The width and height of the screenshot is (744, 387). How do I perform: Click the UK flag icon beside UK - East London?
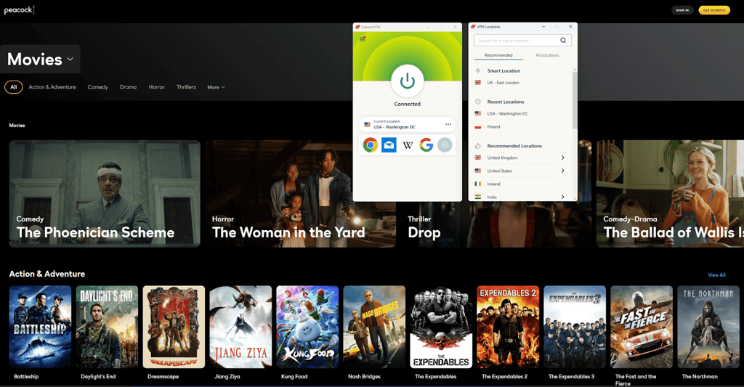(x=478, y=83)
